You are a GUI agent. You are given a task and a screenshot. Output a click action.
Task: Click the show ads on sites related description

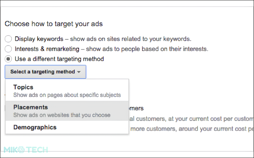point(130,39)
